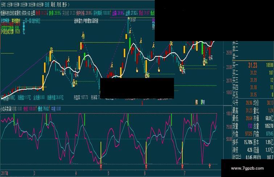Click the 买一 volume 10598
Viewport: 274px width, 177px height.
pos(270,65)
